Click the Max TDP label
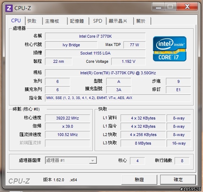Viewport: 203px width, 192px height. click(113, 45)
